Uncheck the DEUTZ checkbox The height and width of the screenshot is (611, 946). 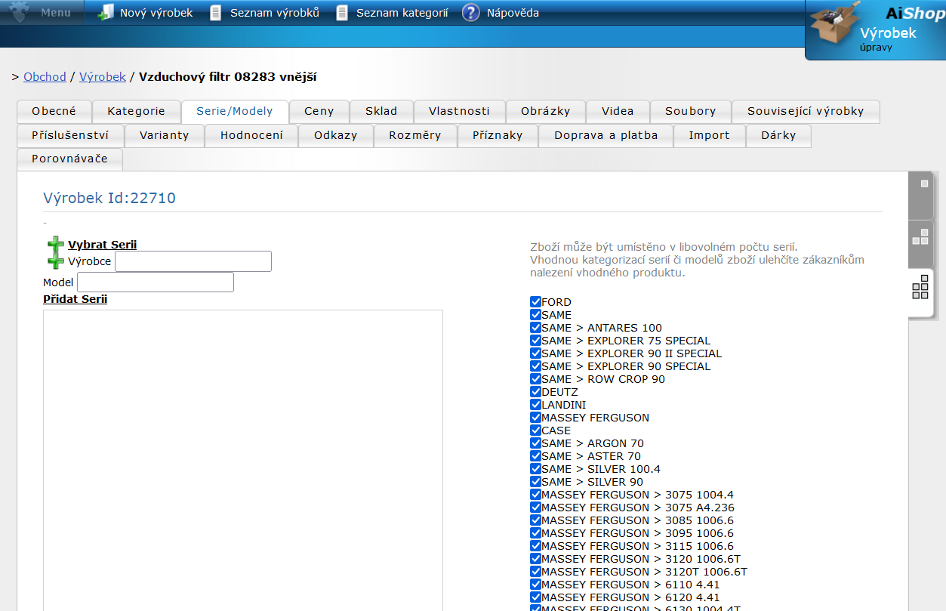point(535,392)
